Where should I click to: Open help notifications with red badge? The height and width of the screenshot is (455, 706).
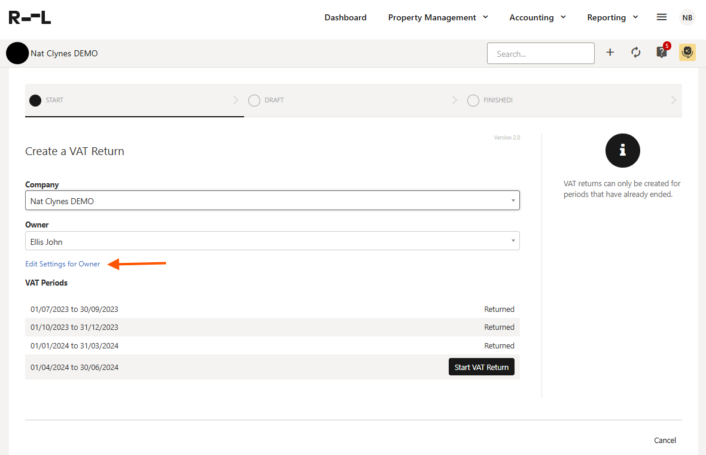[x=662, y=52]
